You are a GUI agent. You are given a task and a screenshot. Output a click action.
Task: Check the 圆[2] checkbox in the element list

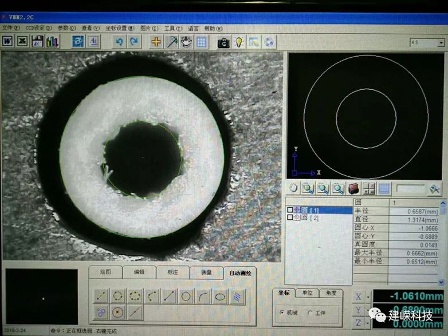point(290,218)
